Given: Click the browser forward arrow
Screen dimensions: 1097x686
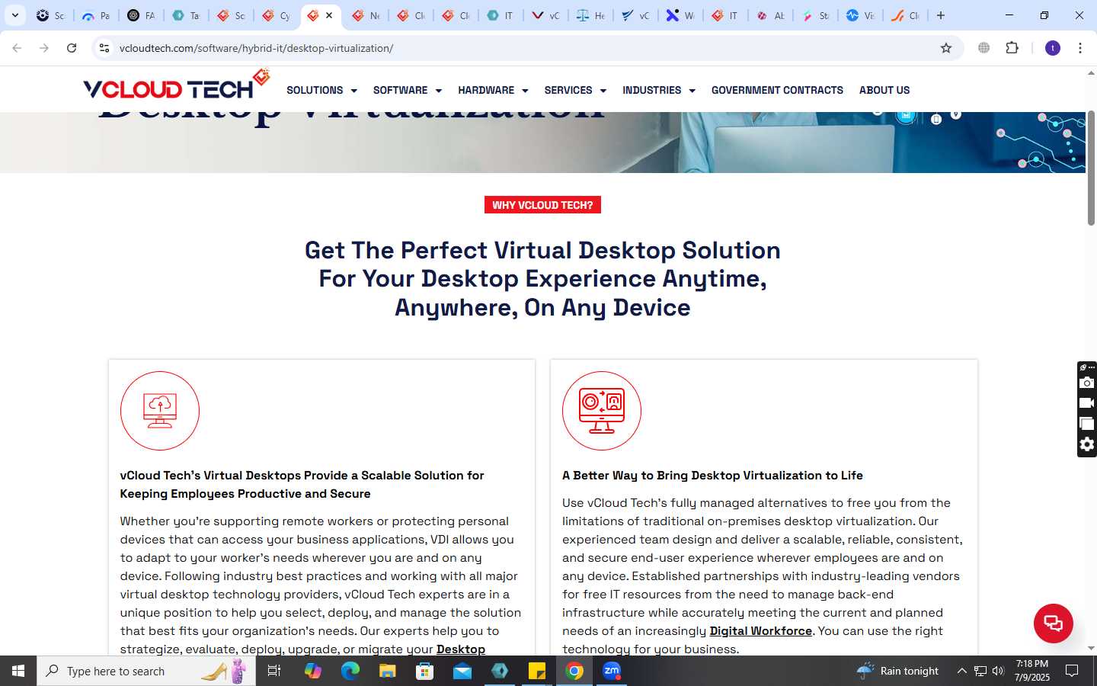Looking at the screenshot, I should pos(44,48).
